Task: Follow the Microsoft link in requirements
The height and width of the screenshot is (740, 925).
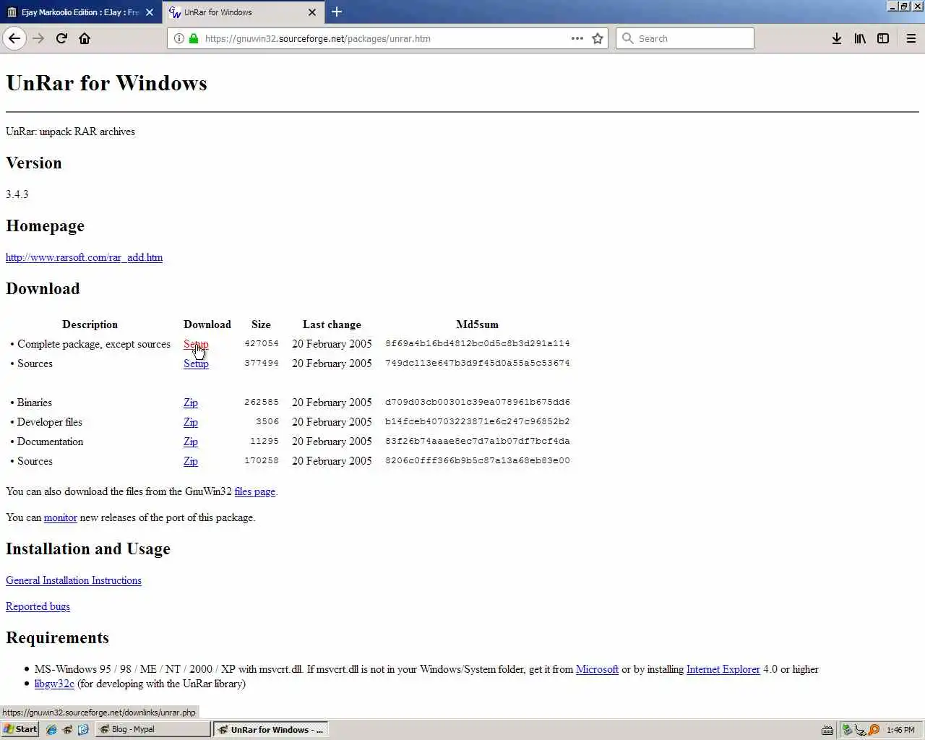Action: point(597,669)
